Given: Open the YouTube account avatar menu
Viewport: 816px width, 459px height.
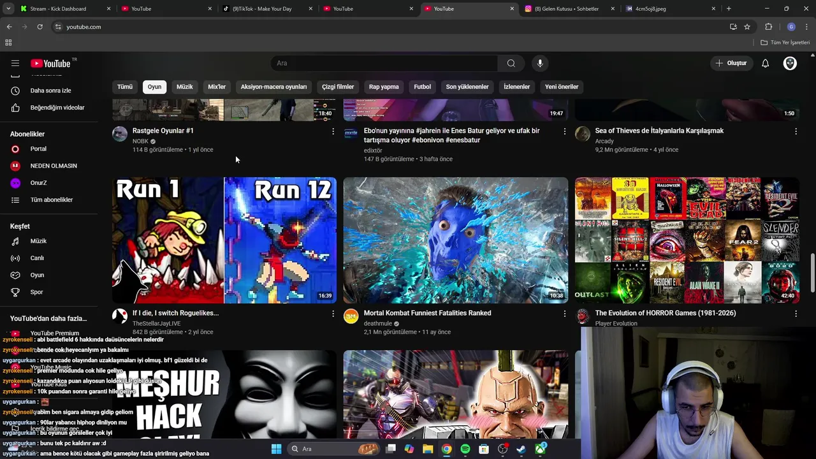Looking at the screenshot, I should tap(790, 63).
